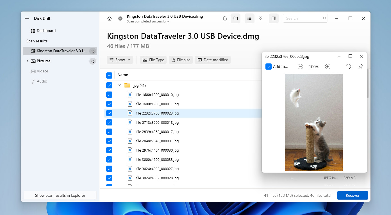The image size is (391, 215).
Task: Click file icon of 3024x4032_000028.jpg
Action: 130,178
